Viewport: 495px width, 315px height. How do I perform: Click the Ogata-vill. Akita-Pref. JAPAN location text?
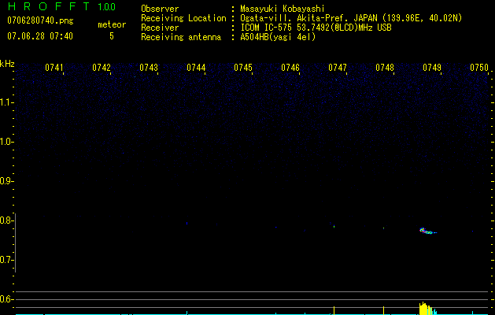click(x=351, y=18)
